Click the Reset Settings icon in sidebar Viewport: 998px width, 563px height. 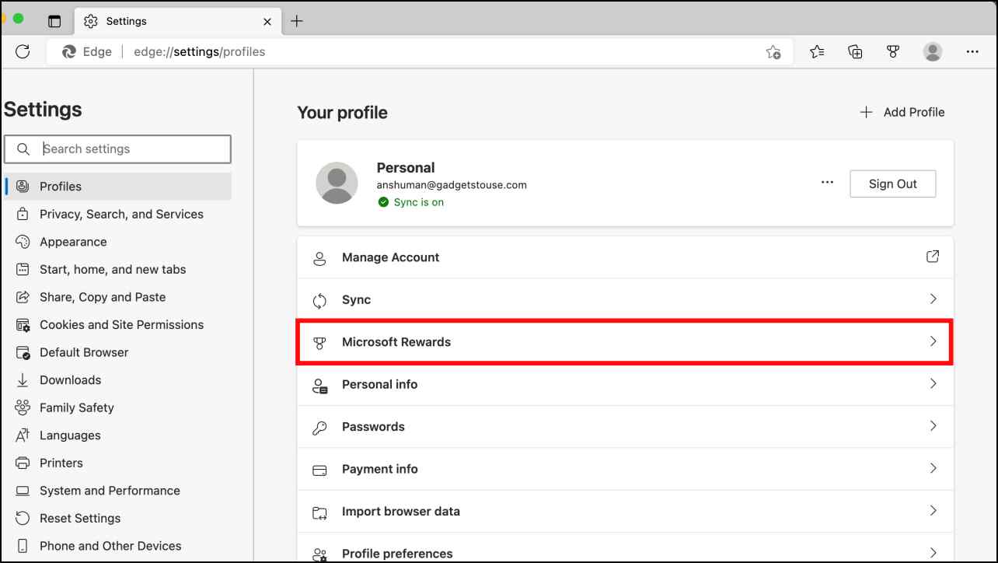pyautogui.click(x=23, y=518)
